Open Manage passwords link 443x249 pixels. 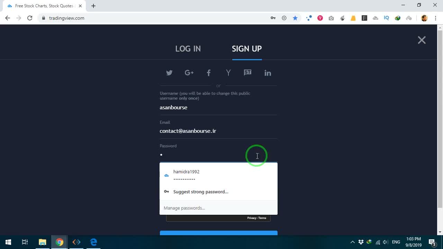click(x=184, y=208)
